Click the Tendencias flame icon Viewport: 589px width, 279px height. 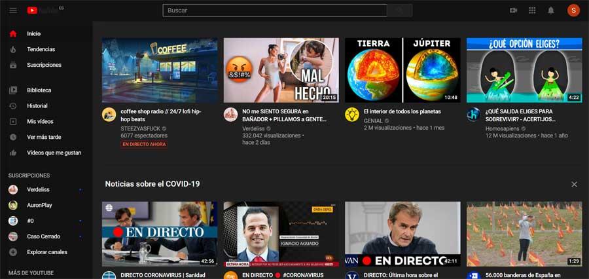[13, 49]
